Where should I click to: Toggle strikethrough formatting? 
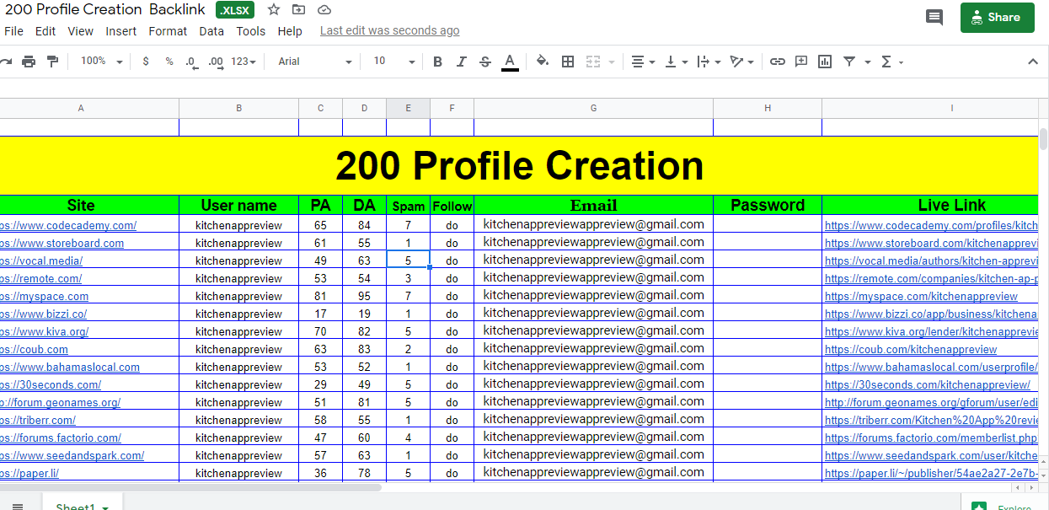[x=485, y=62]
